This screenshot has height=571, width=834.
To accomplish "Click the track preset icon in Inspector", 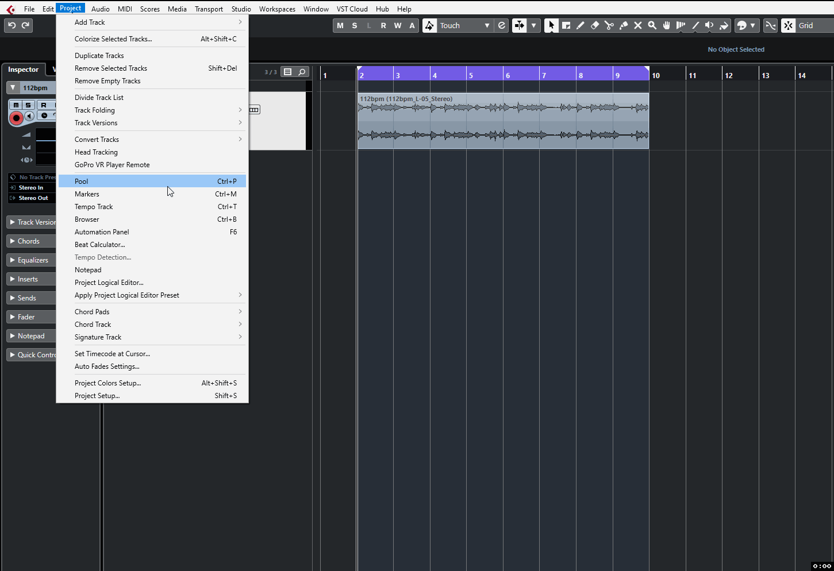I will (x=13, y=177).
